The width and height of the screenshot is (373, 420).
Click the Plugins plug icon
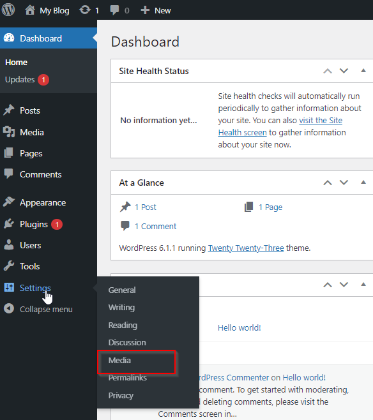tap(9, 223)
